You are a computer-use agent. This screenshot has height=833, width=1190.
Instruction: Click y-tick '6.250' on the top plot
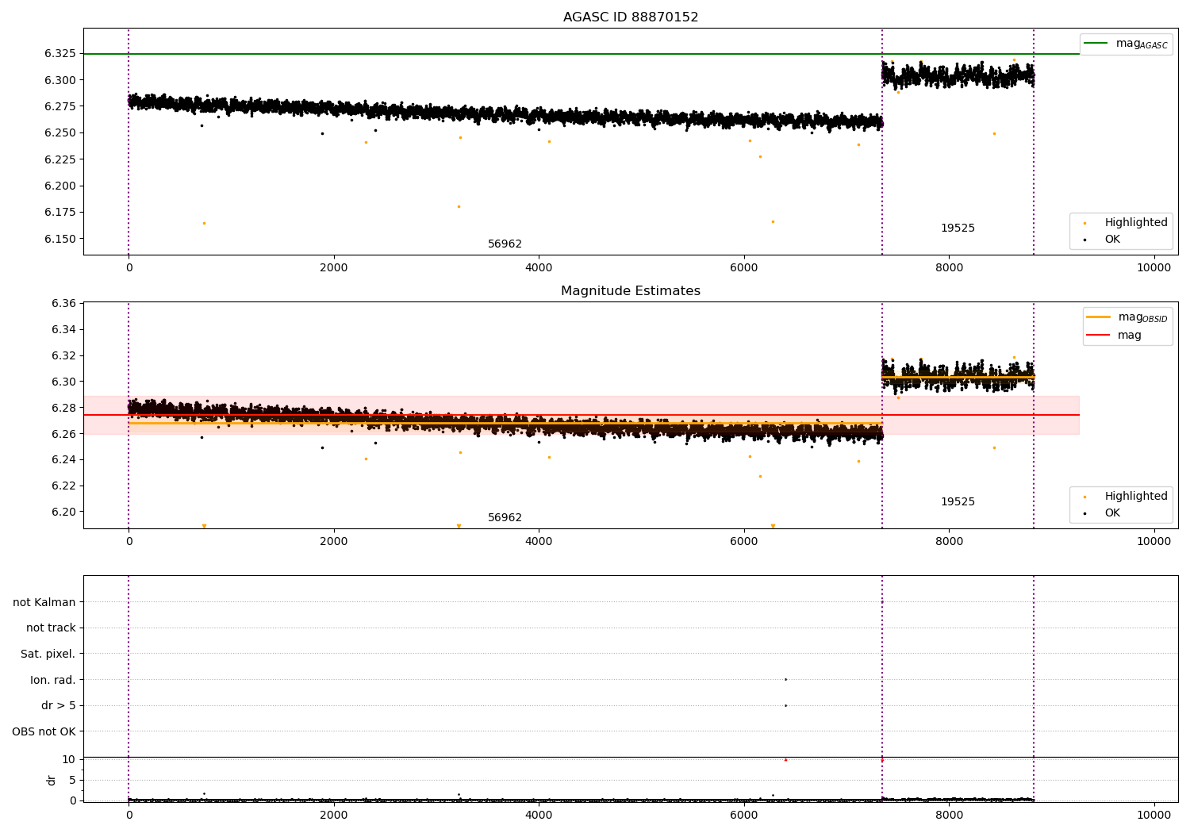[x=60, y=132]
